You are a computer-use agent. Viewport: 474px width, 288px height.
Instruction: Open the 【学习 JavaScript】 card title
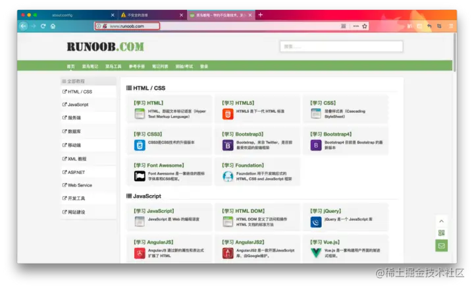[154, 211]
